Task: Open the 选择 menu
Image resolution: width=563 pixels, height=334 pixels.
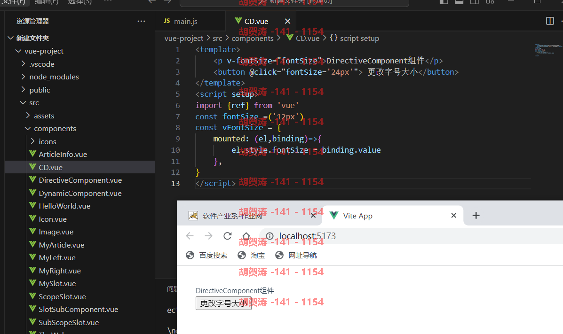Action: tap(79, 2)
